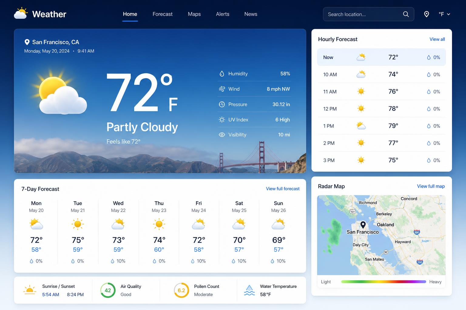The width and height of the screenshot is (466, 310).
Task: Click the Humidity droplet icon
Action: [x=222, y=74]
